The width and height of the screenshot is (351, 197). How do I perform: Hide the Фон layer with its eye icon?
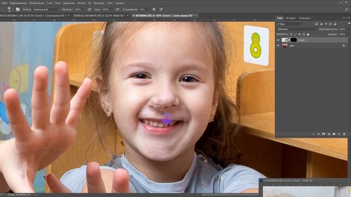tap(278, 45)
